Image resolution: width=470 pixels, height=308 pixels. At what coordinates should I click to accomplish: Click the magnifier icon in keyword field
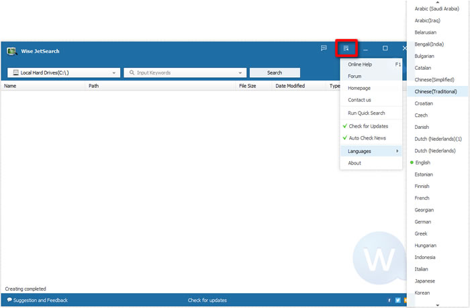pyautogui.click(x=132, y=72)
